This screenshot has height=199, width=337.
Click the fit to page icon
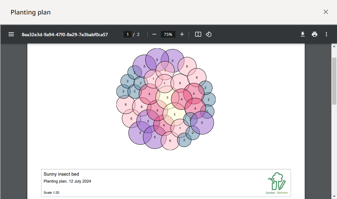[198, 34]
